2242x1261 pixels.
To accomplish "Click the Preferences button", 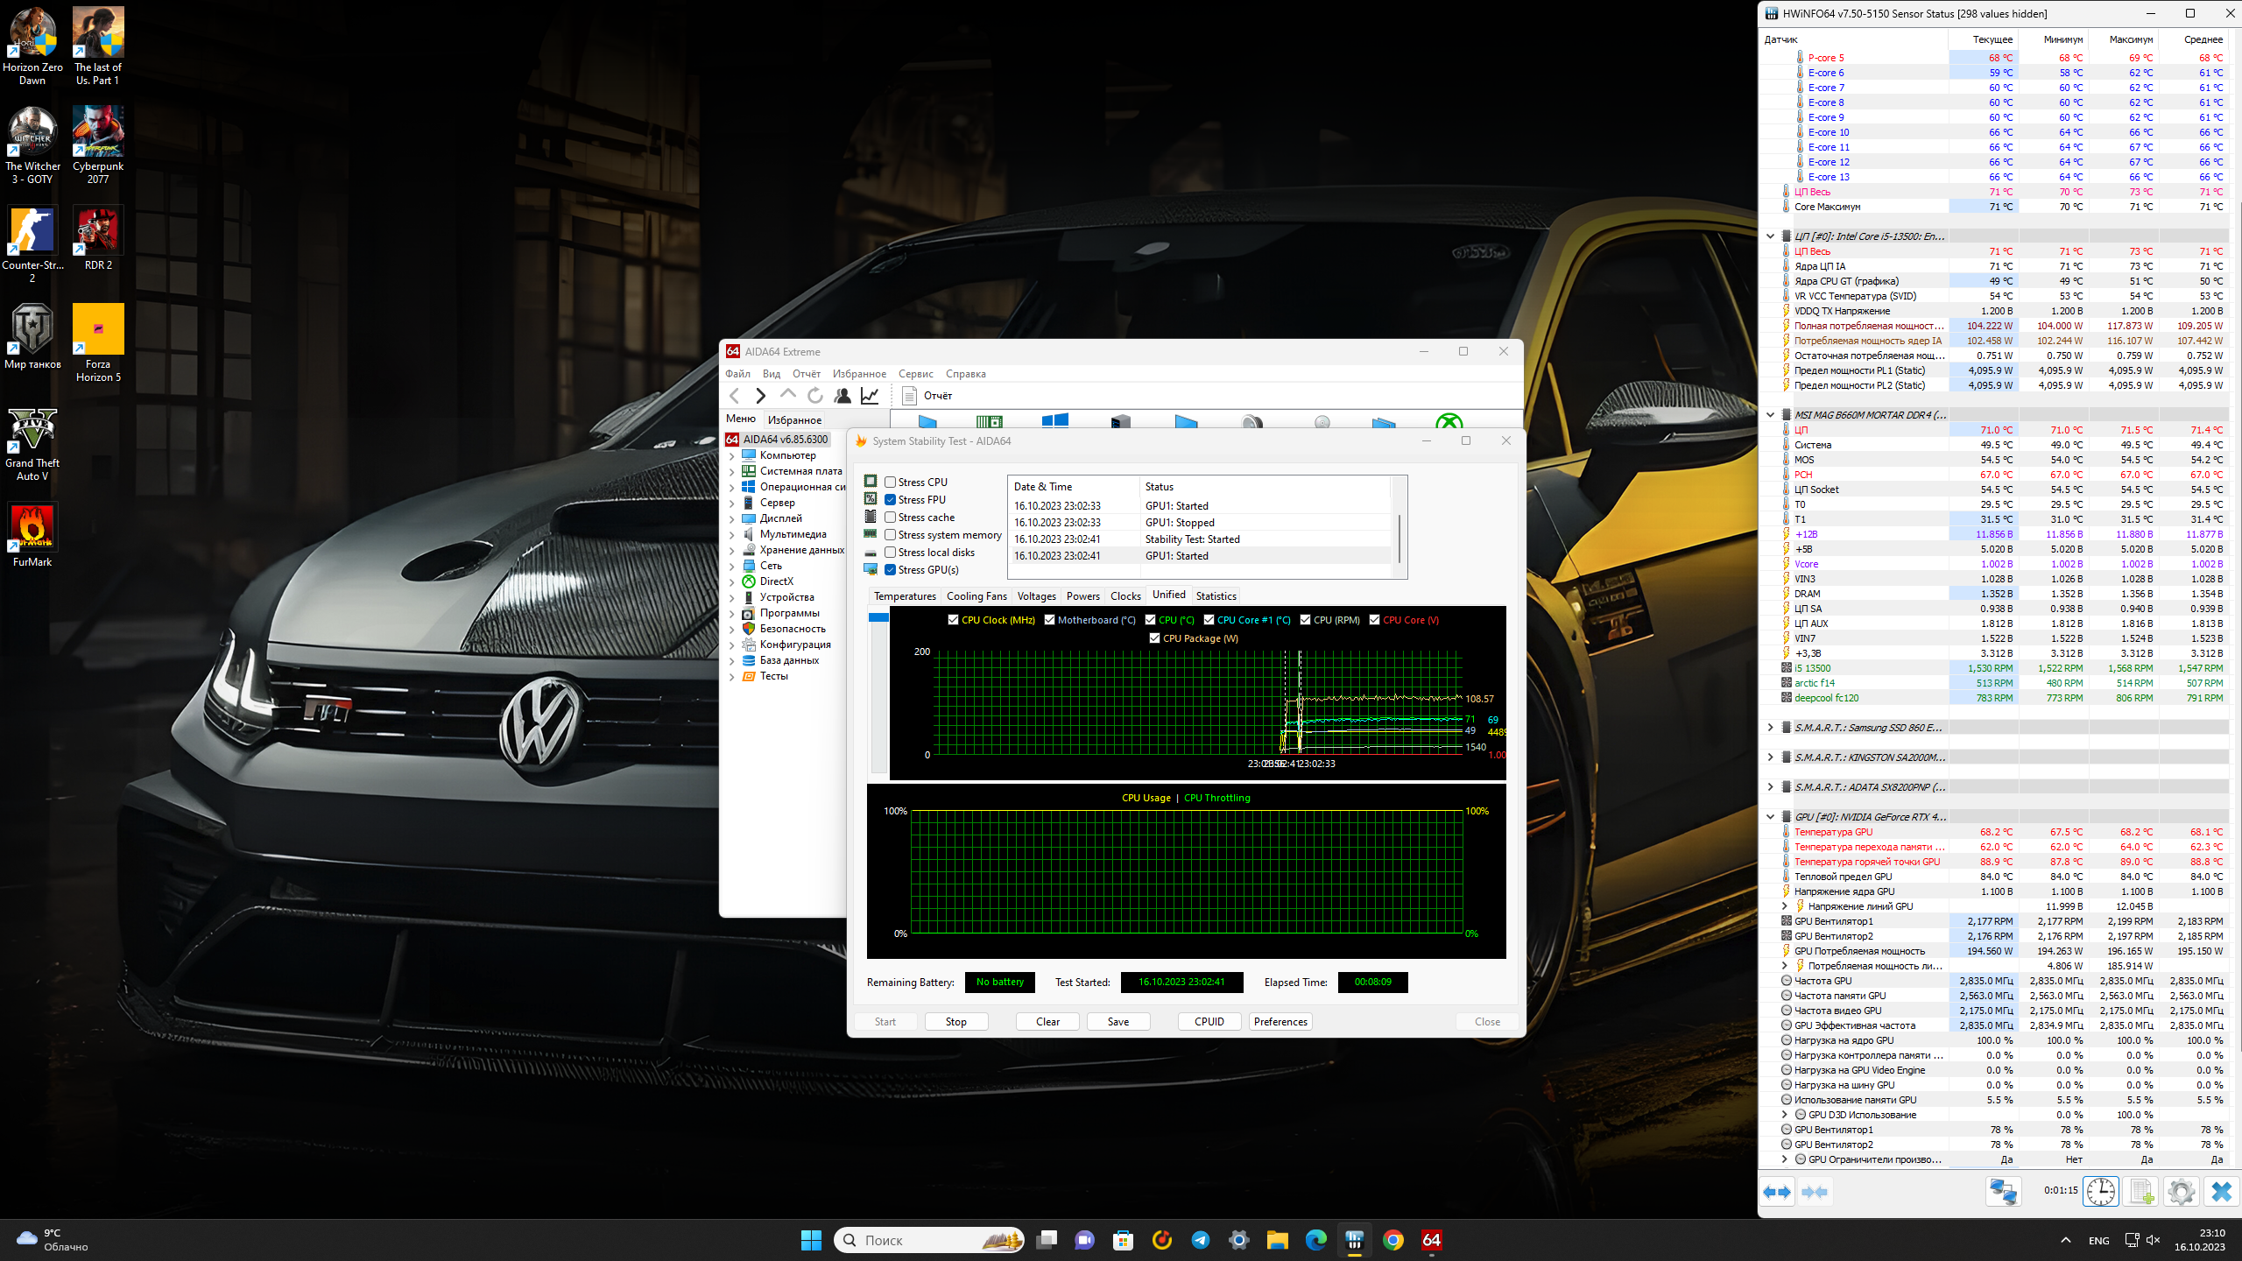I will click(x=1280, y=1021).
